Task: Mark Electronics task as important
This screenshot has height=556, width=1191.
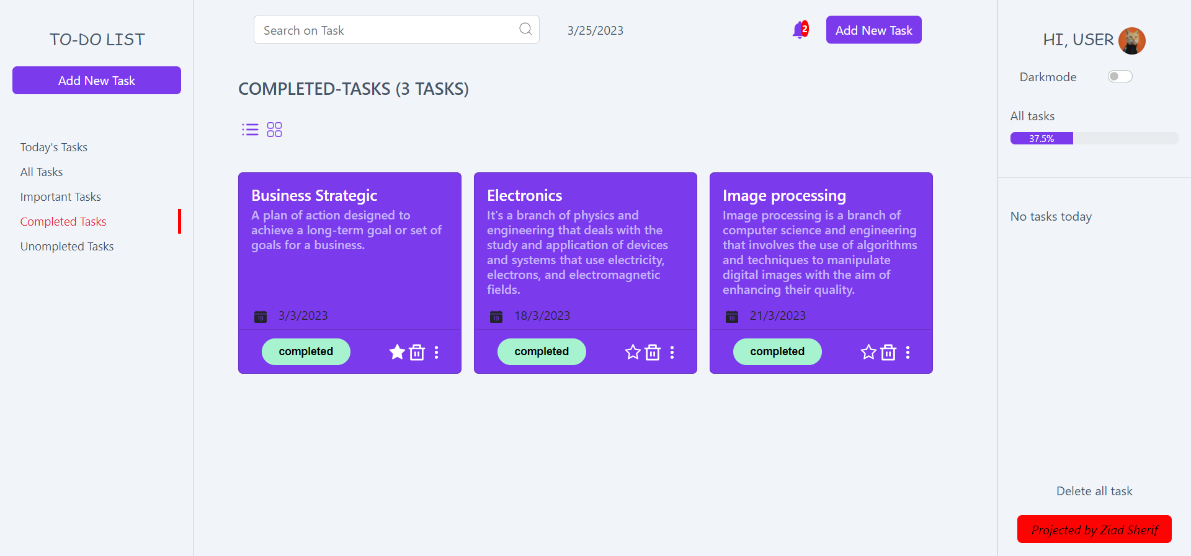Action: point(633,352)
